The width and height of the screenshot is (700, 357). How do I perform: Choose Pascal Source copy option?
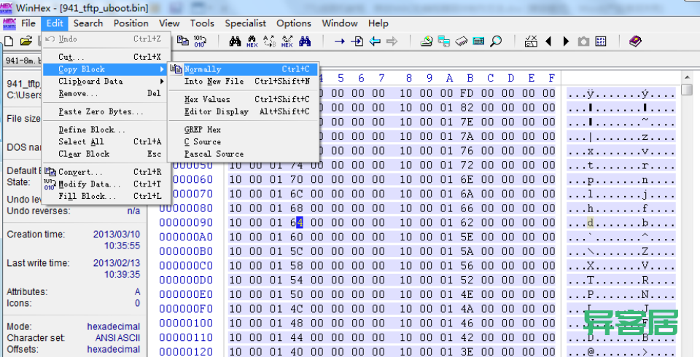(x=244, y=154)
